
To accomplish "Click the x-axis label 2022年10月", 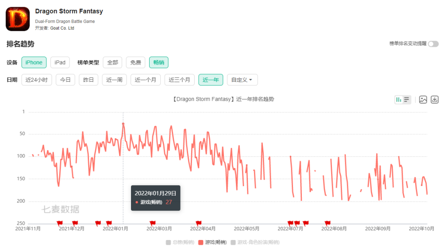I will 421,229.
